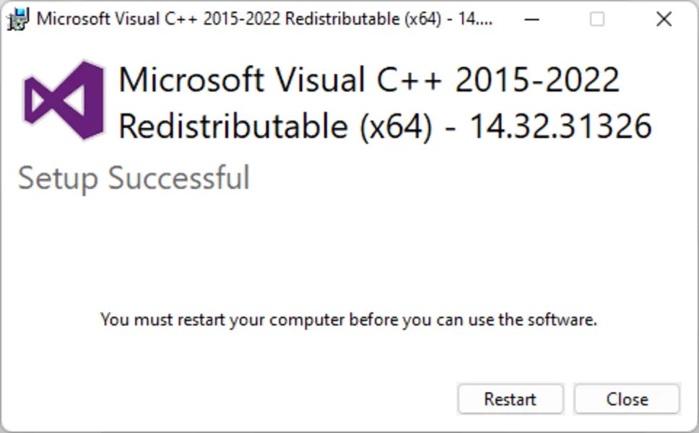The image size is (699, 433).
Task: Click the restart requirement message
Action: tap(349, 319)
